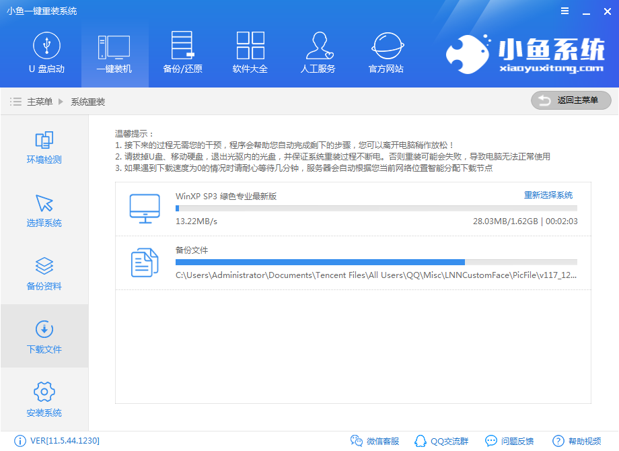Click the 返回主菜单 return button
Image resolution: width=619 pixels, height=451 pixels.
pyautogui.click(x=571, y=100)
